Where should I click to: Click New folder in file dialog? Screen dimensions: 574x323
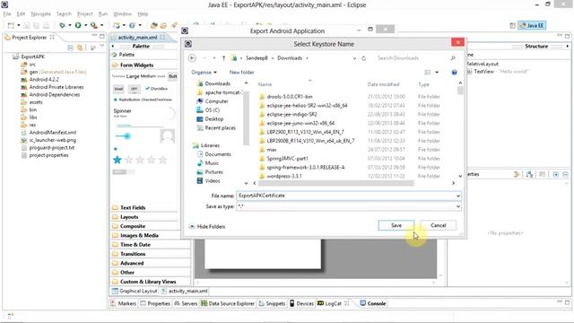(x=241, y=72)
